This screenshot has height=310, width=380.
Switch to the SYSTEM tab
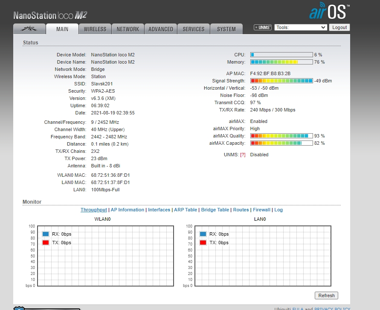pyautogui.click(x=226, y=29)
